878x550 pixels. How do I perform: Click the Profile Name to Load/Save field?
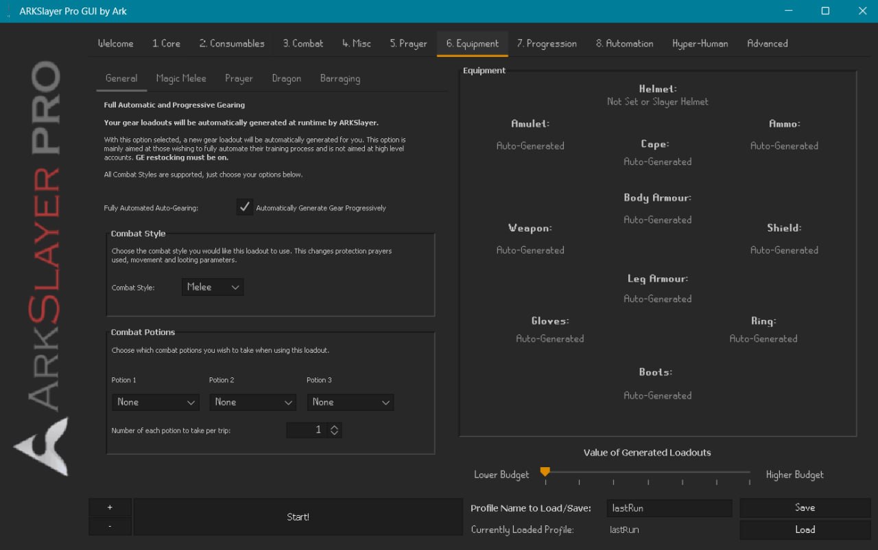click(x=669, y=508)
